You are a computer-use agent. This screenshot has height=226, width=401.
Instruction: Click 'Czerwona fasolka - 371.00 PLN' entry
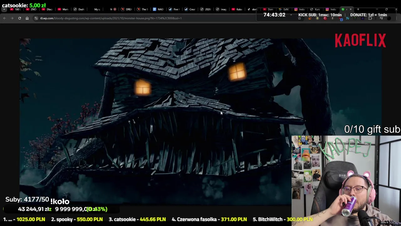coord(209,219)
